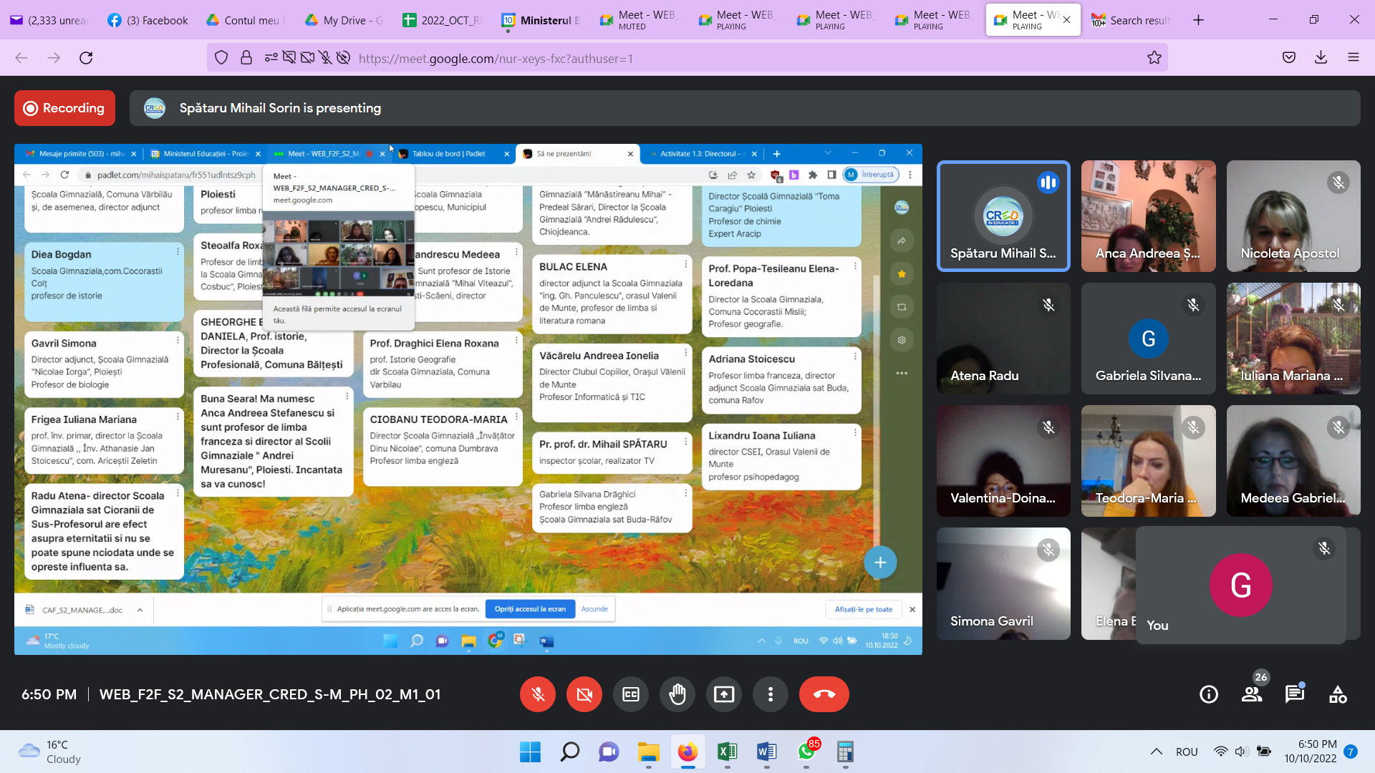Open the Activities panel icon

(1338, 694)
